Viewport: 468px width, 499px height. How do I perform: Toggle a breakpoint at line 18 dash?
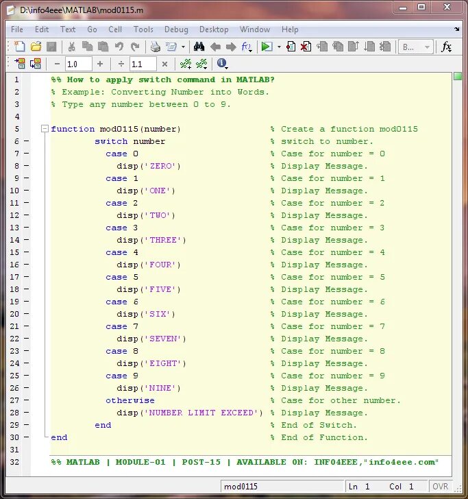tap(27, 289)
